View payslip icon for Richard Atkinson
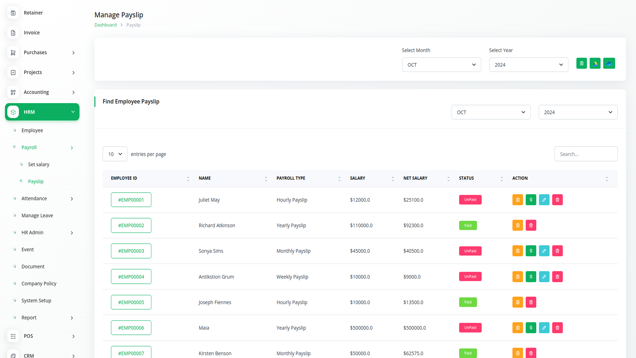636x358 pixels. [x=518, y=225]
